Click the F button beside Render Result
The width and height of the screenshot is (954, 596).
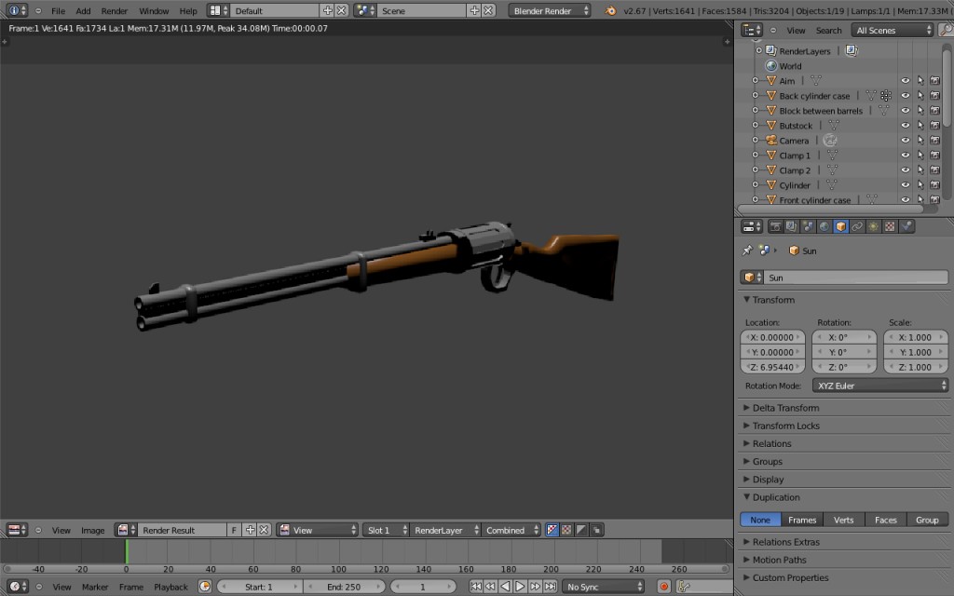(x=234, y=529)
